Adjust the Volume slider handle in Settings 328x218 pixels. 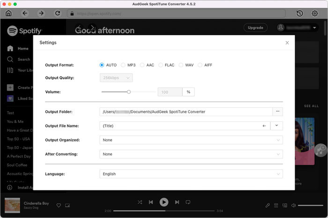tap(129, 92)
